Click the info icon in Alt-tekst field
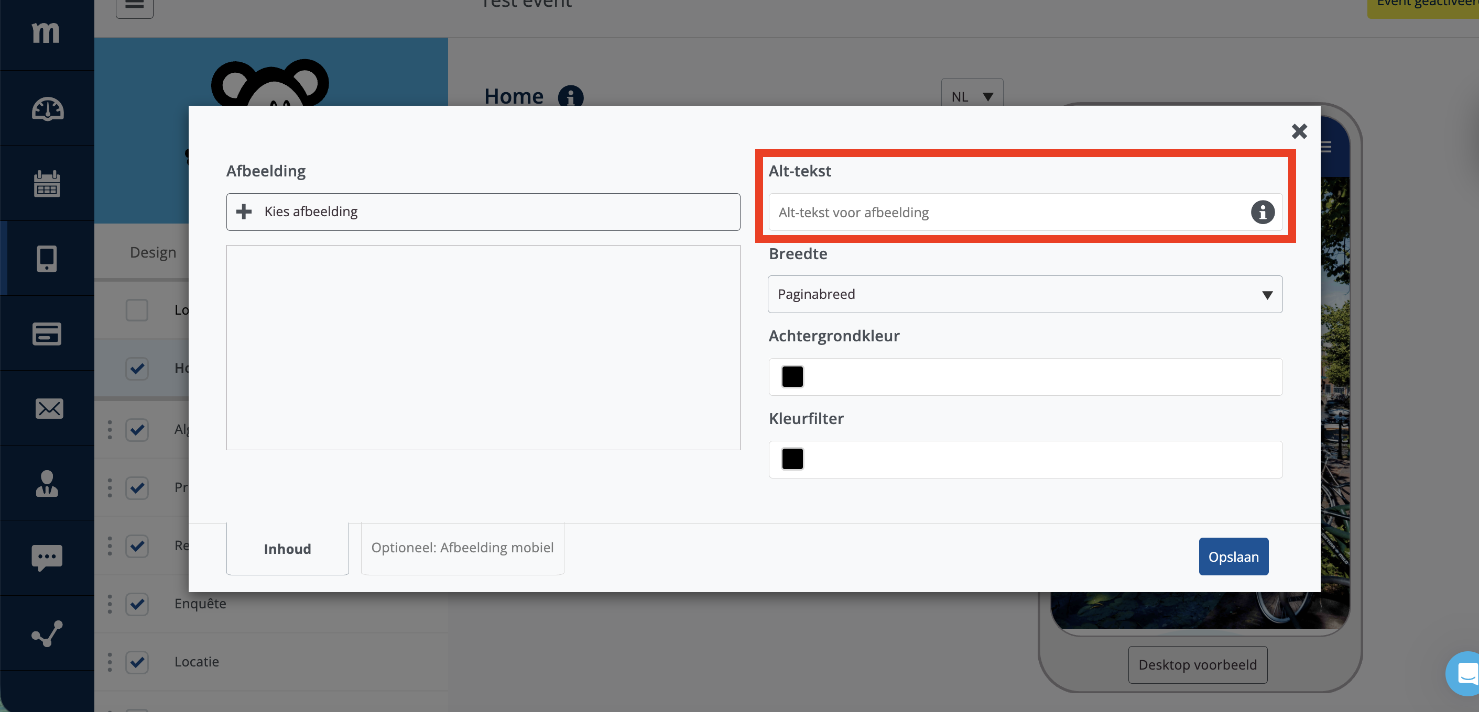Viewport: 1479px width, 712px height. [x=1263, y=212]
